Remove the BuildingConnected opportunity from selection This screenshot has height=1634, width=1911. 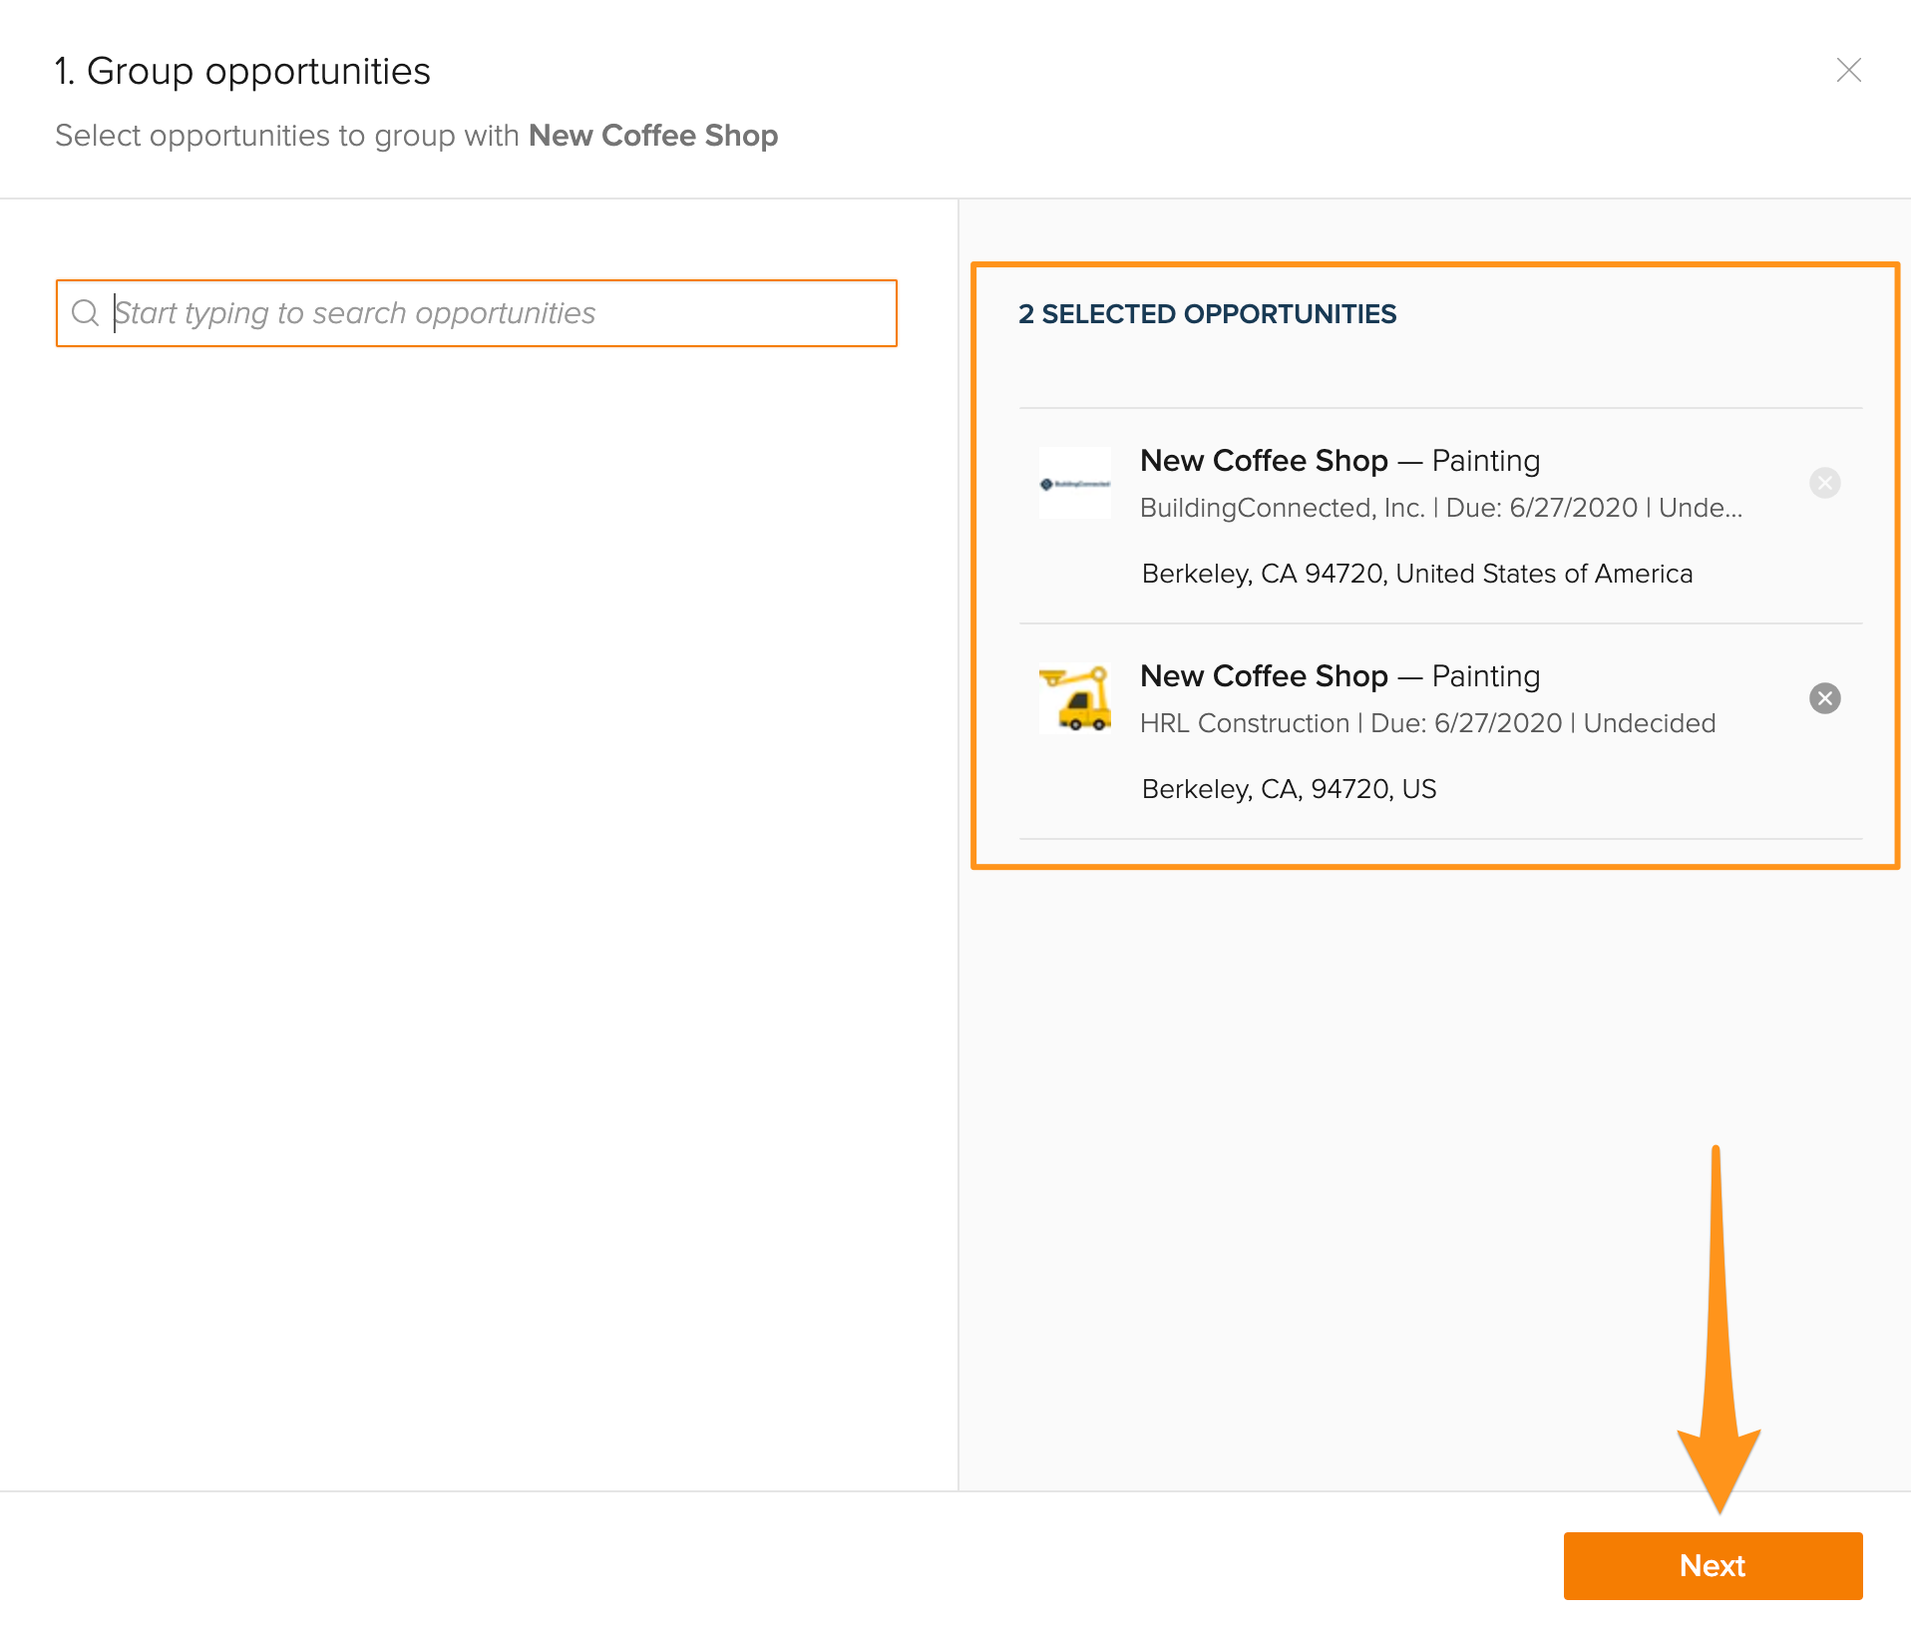1824,483
